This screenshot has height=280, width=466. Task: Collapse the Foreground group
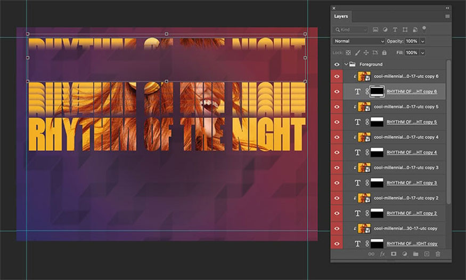(346, 65)
